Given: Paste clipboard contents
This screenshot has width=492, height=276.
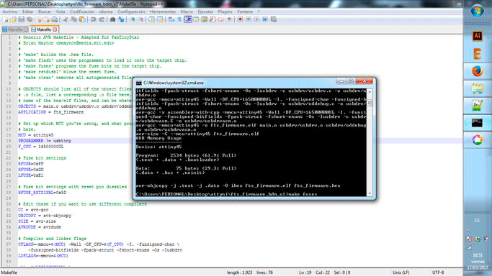Looking at the screenshot, I should [82, 19].
